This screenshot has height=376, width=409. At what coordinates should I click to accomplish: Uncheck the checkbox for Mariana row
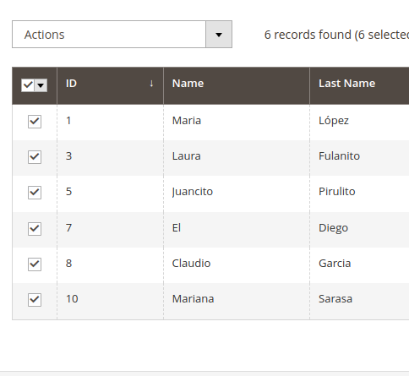(35, 300)
